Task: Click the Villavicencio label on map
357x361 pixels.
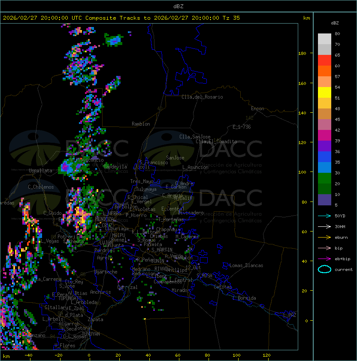Action: (x=87, y=160)
